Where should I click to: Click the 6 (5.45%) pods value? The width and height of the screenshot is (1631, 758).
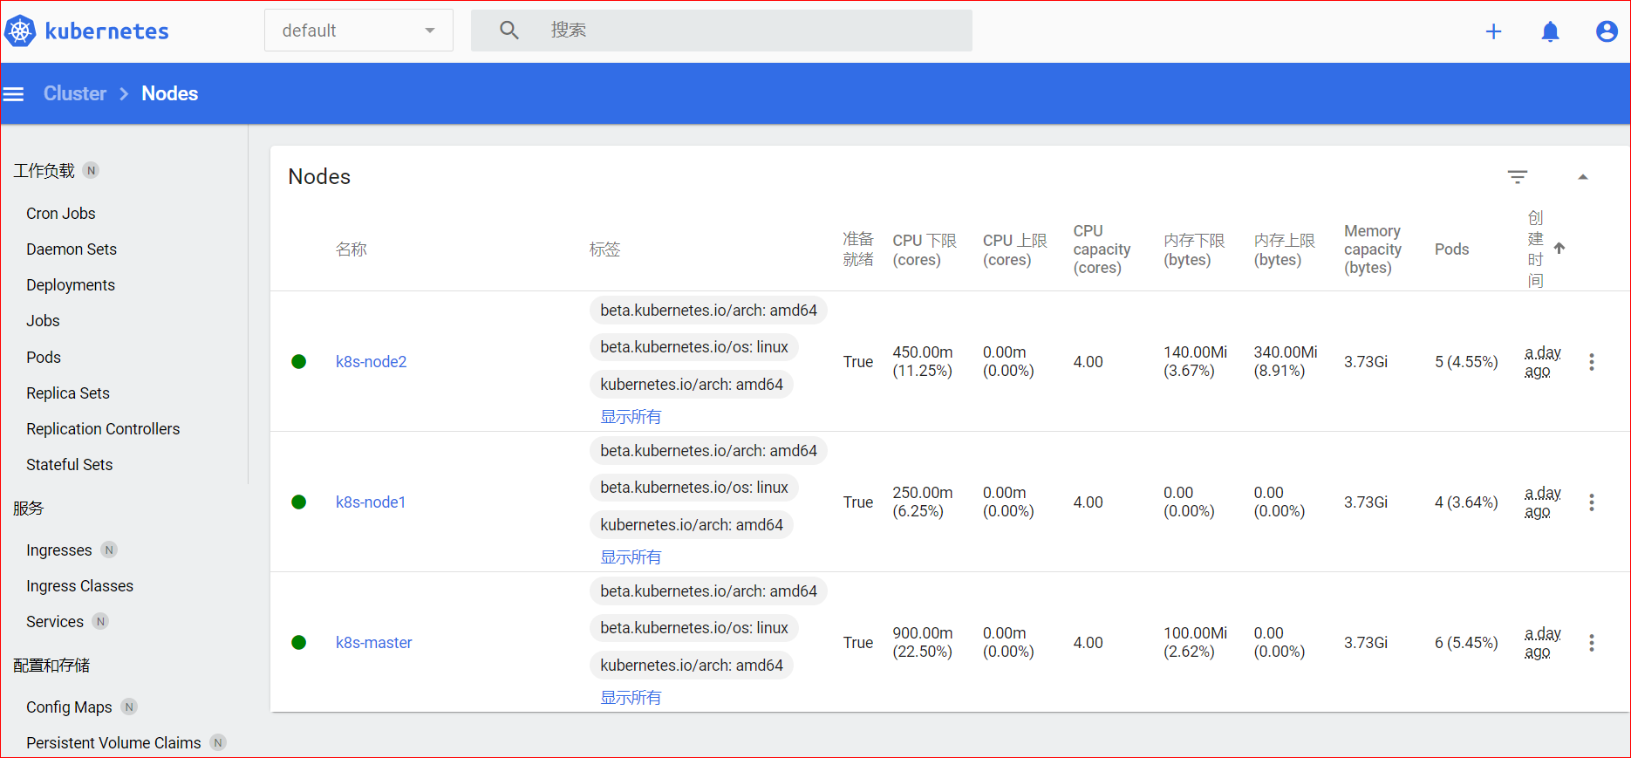[1466, 643]
